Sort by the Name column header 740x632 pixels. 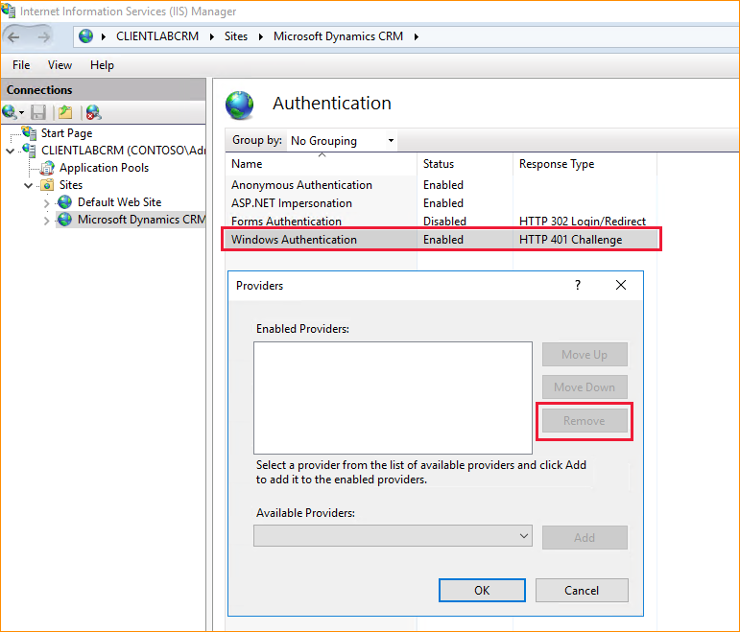click(x=321, y=164)
